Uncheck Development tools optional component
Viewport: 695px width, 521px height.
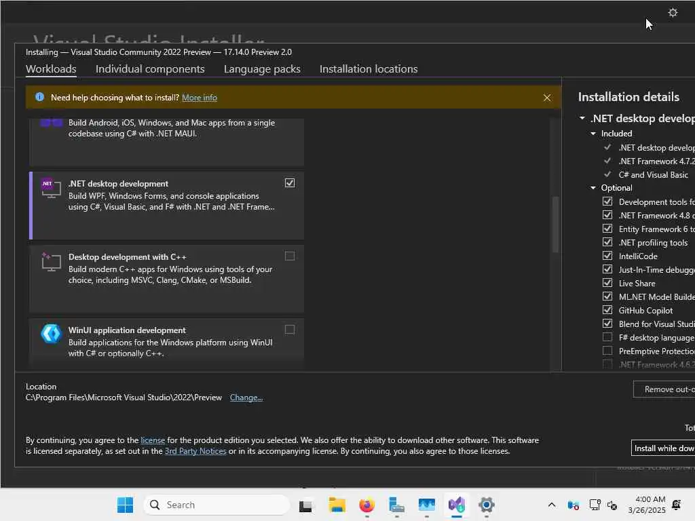[607, 201]
